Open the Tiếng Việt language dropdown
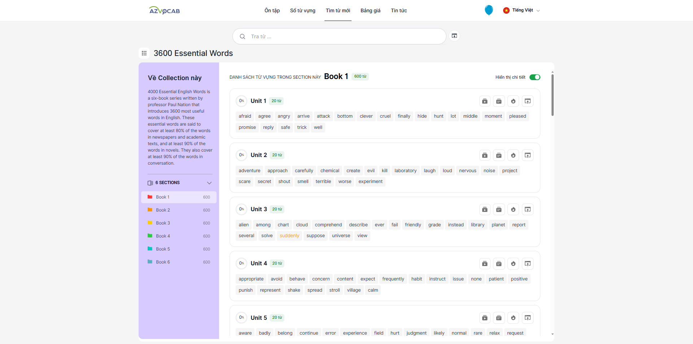 (x=522, y=10)
